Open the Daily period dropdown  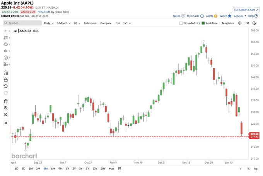click(49, 23)
